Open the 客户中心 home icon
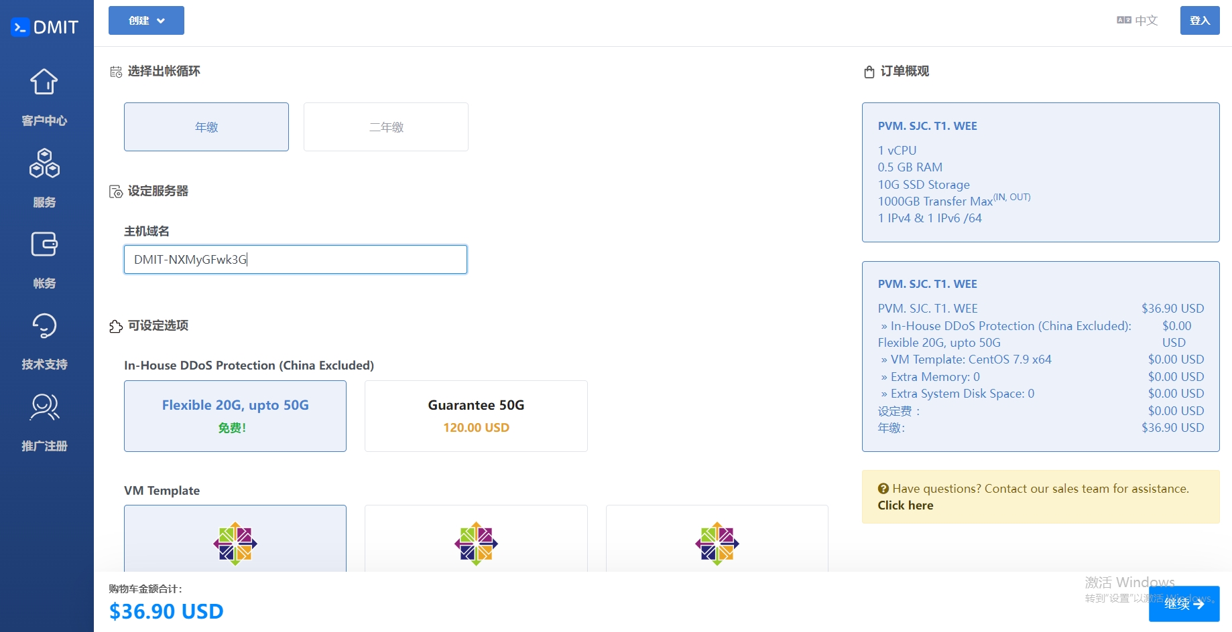1232x632 pixels. [x=44, y=82]
